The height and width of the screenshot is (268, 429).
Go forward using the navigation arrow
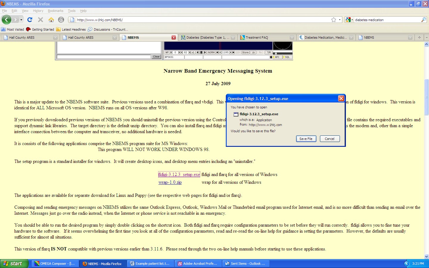coord(15,20)
